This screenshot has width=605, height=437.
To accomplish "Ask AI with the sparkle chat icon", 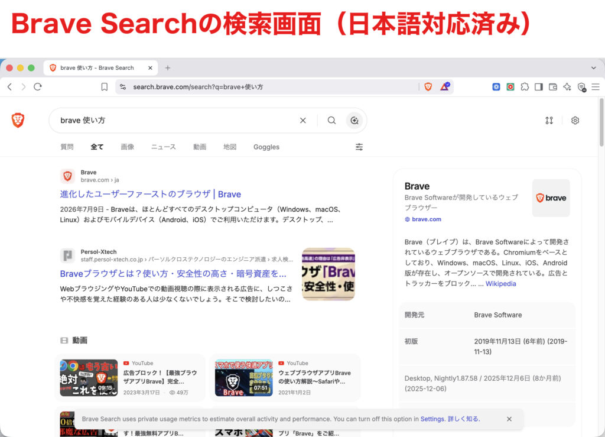I will coord(354,121).
